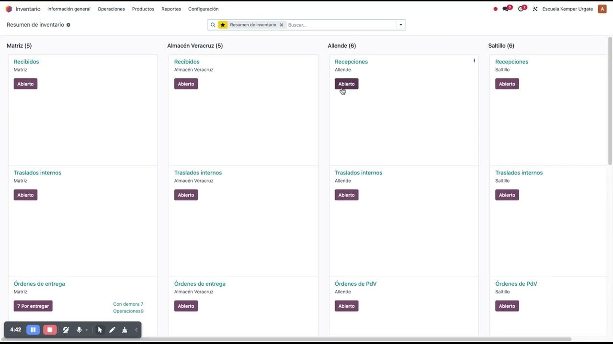The image size is (613, 344).
Task: Open the three-dot menu on Allende Recepciones card
Action: pos(474,61)
